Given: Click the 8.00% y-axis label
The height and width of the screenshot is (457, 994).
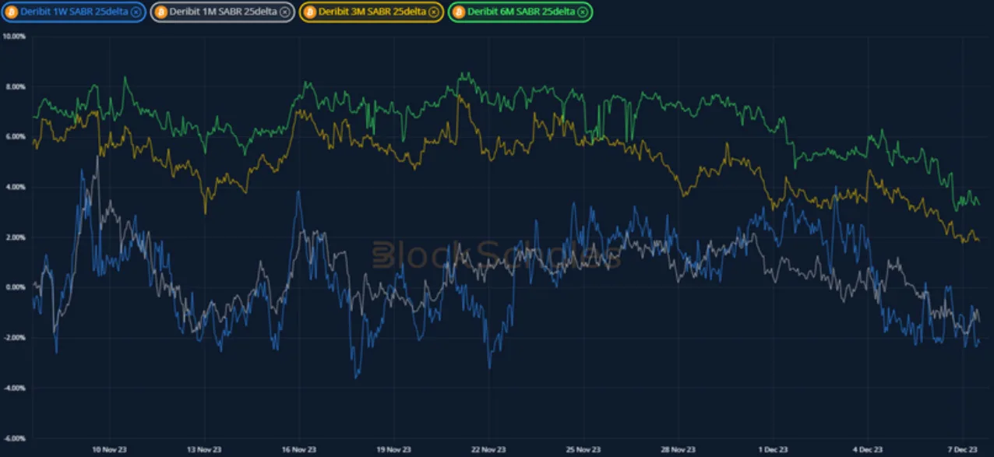Looking at the screenshot, I should (x=16, y=86).
